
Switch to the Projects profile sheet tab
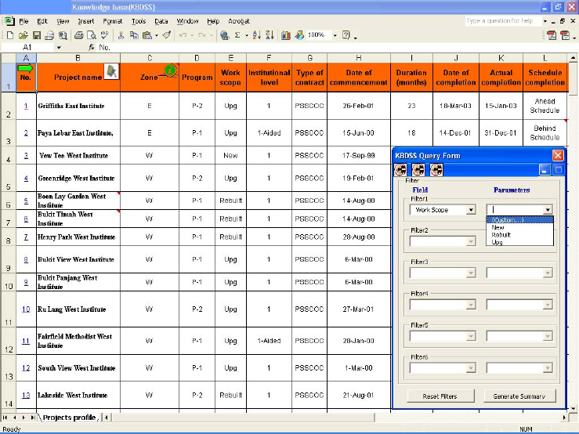[x=70, y=418]
